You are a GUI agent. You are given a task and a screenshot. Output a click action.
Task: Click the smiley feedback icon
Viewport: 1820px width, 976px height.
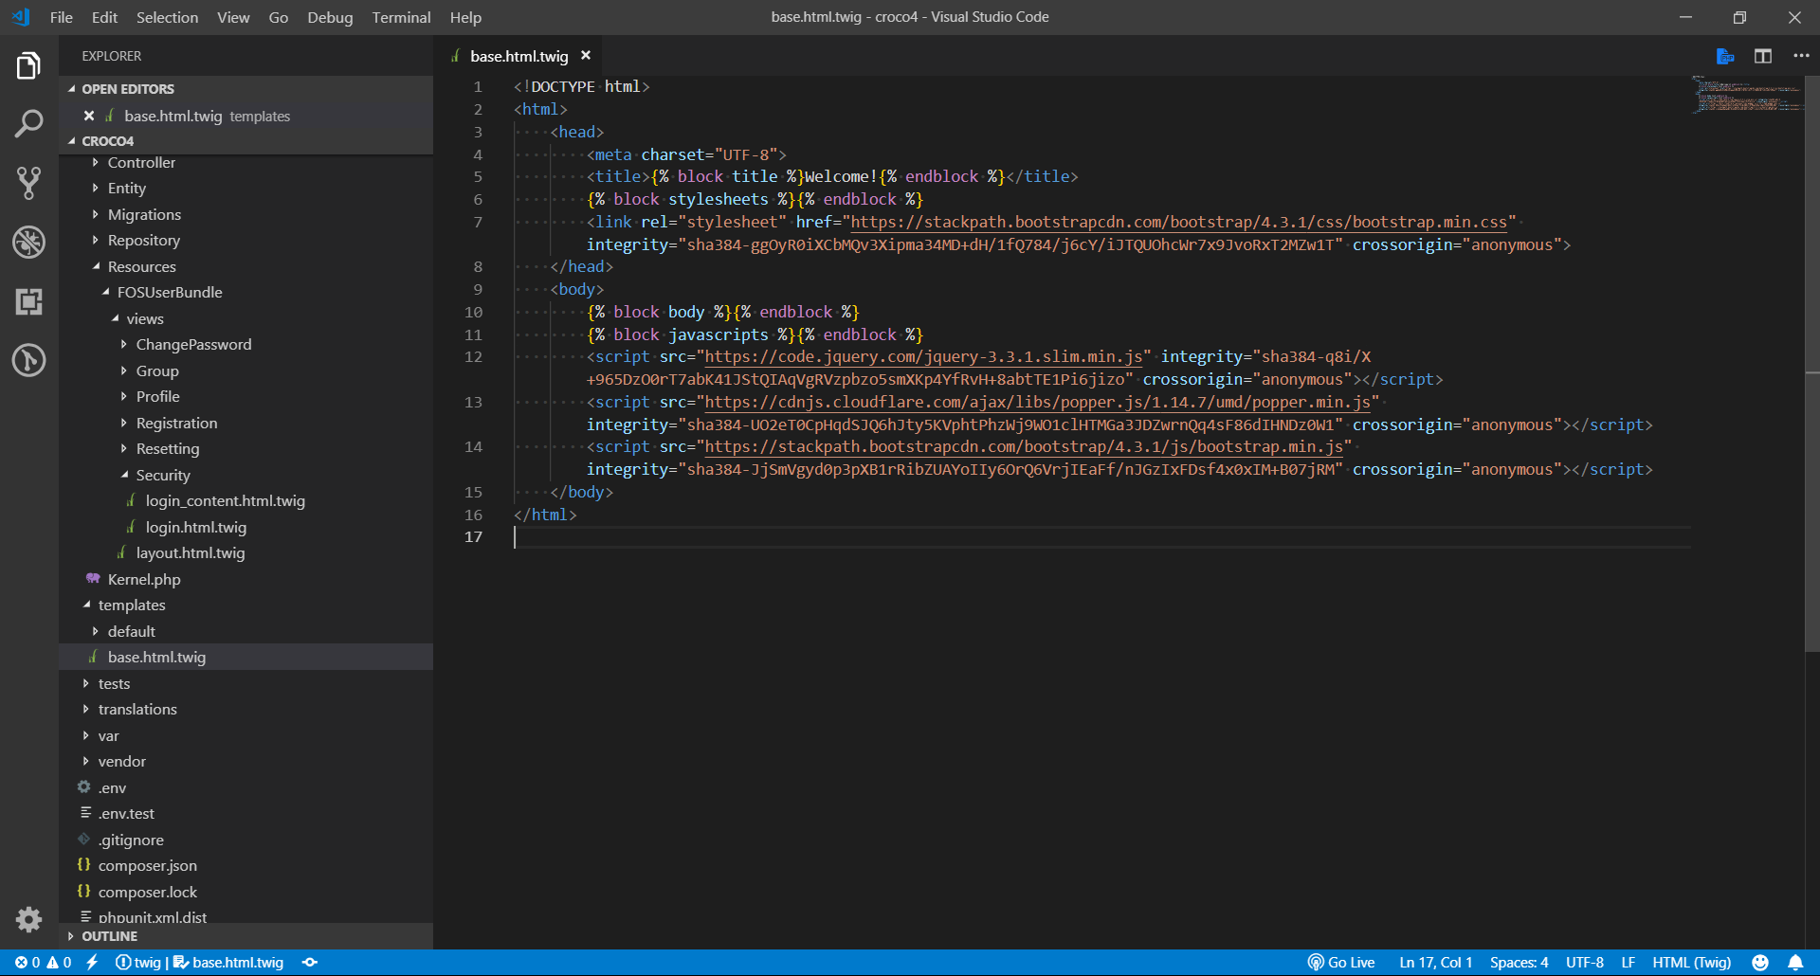(x=1760, y=963)
